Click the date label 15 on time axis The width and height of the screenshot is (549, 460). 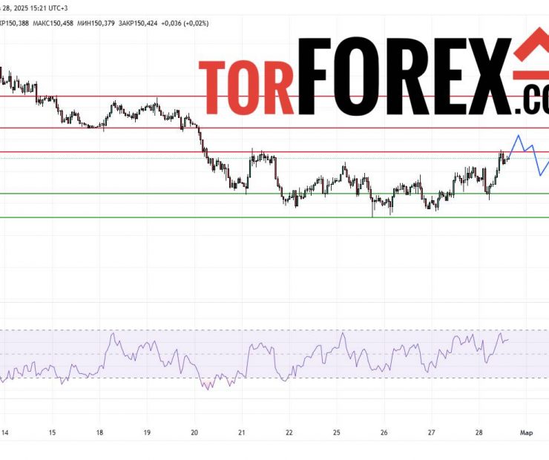[52, 433]
